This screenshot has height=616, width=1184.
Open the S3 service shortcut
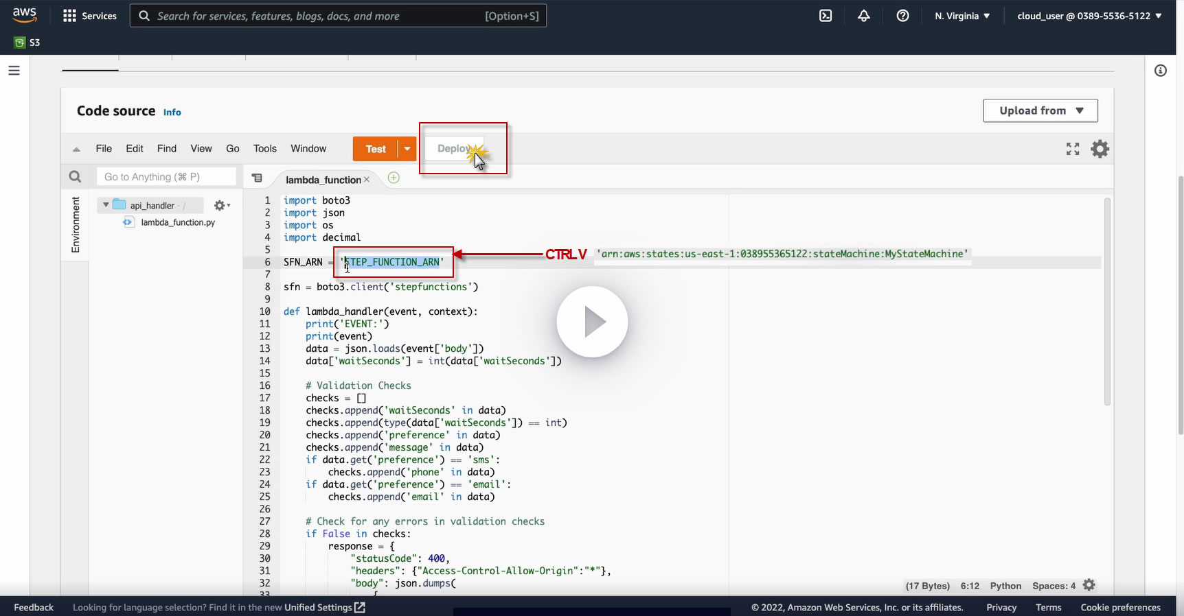coord(27,43)
